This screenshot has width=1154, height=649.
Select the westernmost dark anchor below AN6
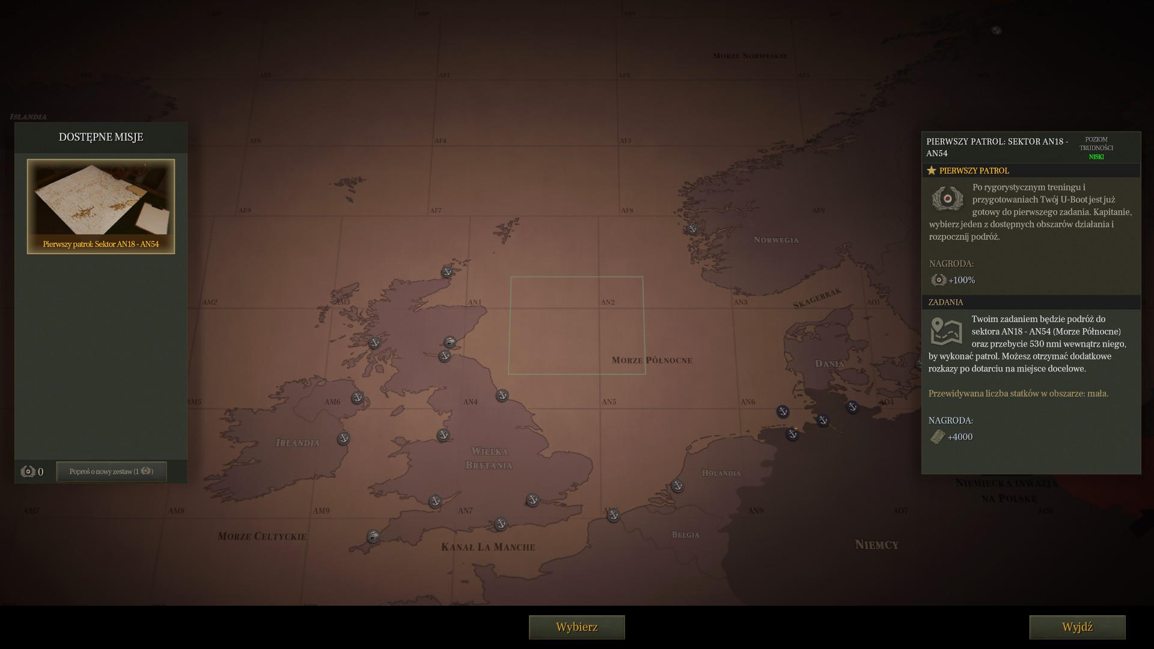click(x=783, y=412)
